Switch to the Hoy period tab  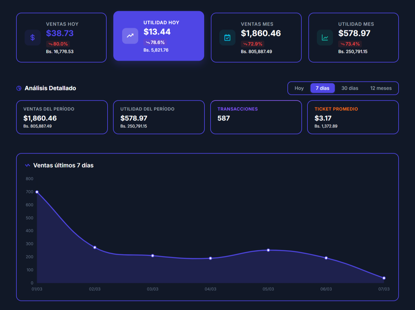pos(299,88)
